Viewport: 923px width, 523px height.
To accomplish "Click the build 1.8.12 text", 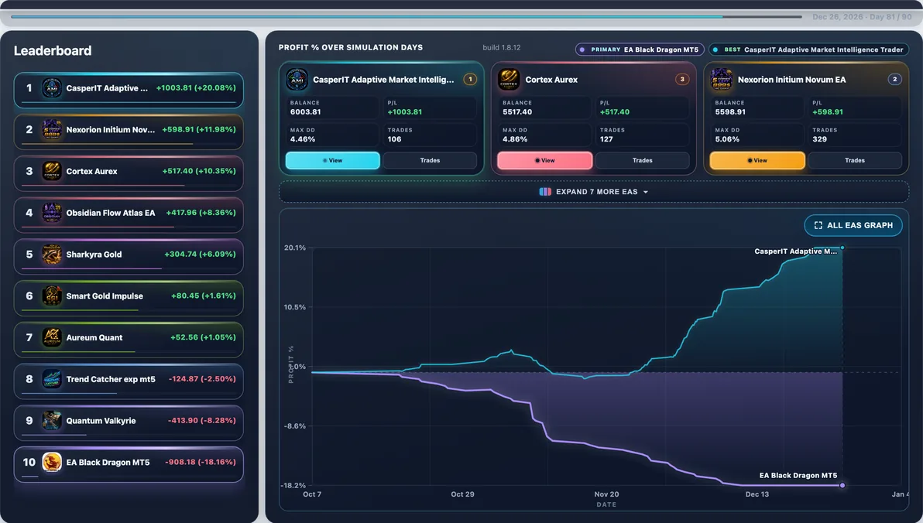I will [502, 48].
